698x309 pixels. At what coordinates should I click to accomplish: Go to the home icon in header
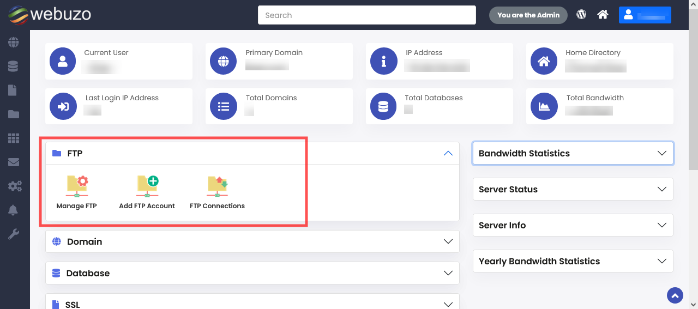pos(603,15)
